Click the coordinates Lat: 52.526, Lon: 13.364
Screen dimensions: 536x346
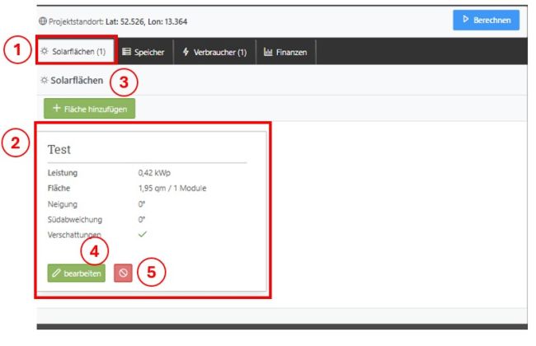coord(146,21)
